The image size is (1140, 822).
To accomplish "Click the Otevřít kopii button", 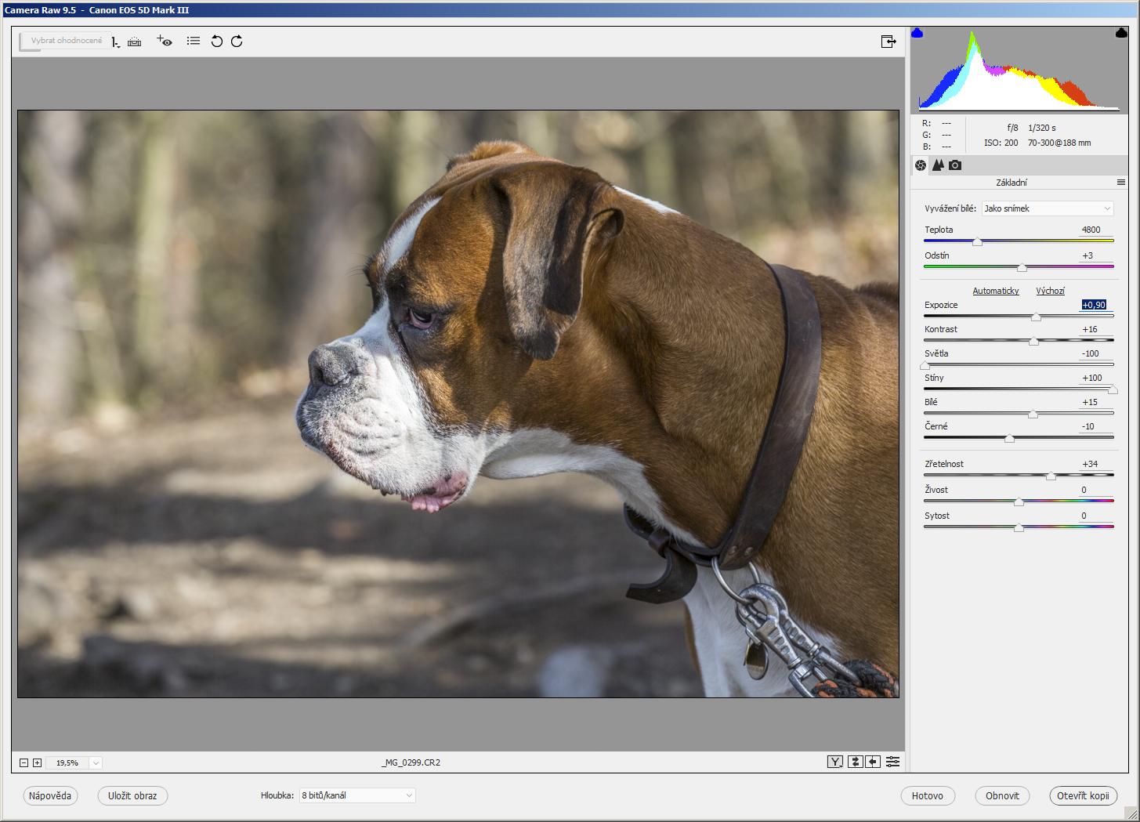I will (1083, 795).
